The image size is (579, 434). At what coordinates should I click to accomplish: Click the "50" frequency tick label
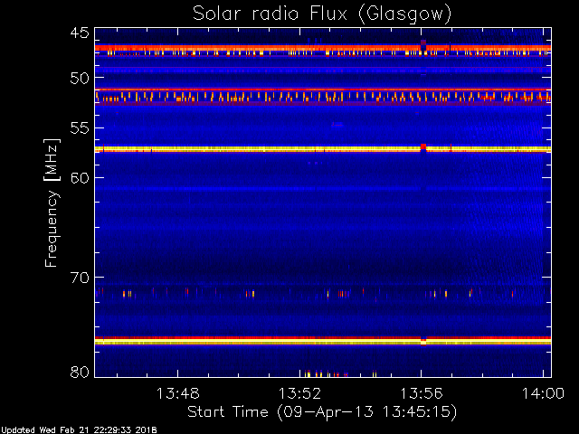tap(80, 78)
